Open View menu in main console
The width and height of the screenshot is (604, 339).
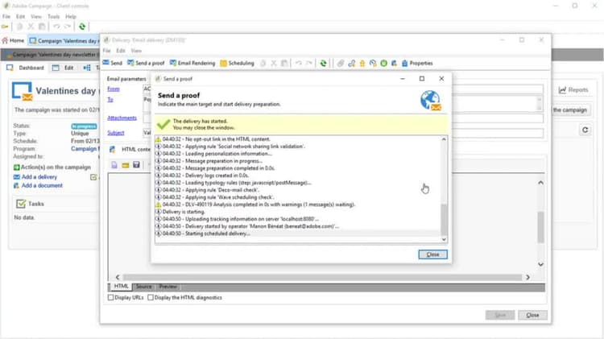pos(36,17)
